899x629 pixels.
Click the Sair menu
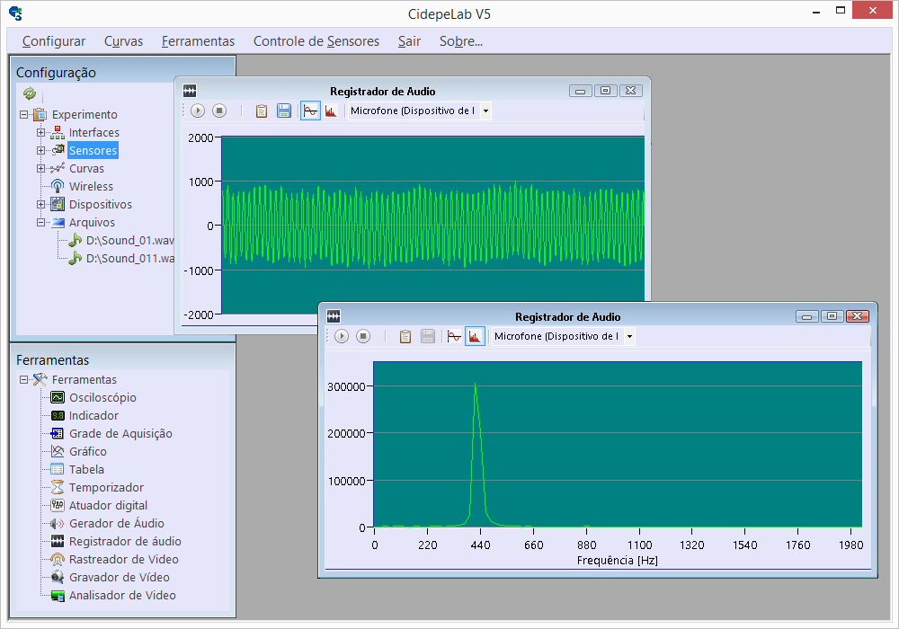coord(409,41)
